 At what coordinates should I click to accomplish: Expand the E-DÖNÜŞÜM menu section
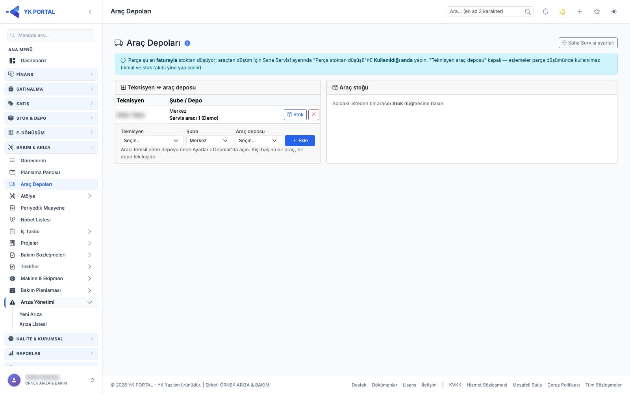pos(51,133)
